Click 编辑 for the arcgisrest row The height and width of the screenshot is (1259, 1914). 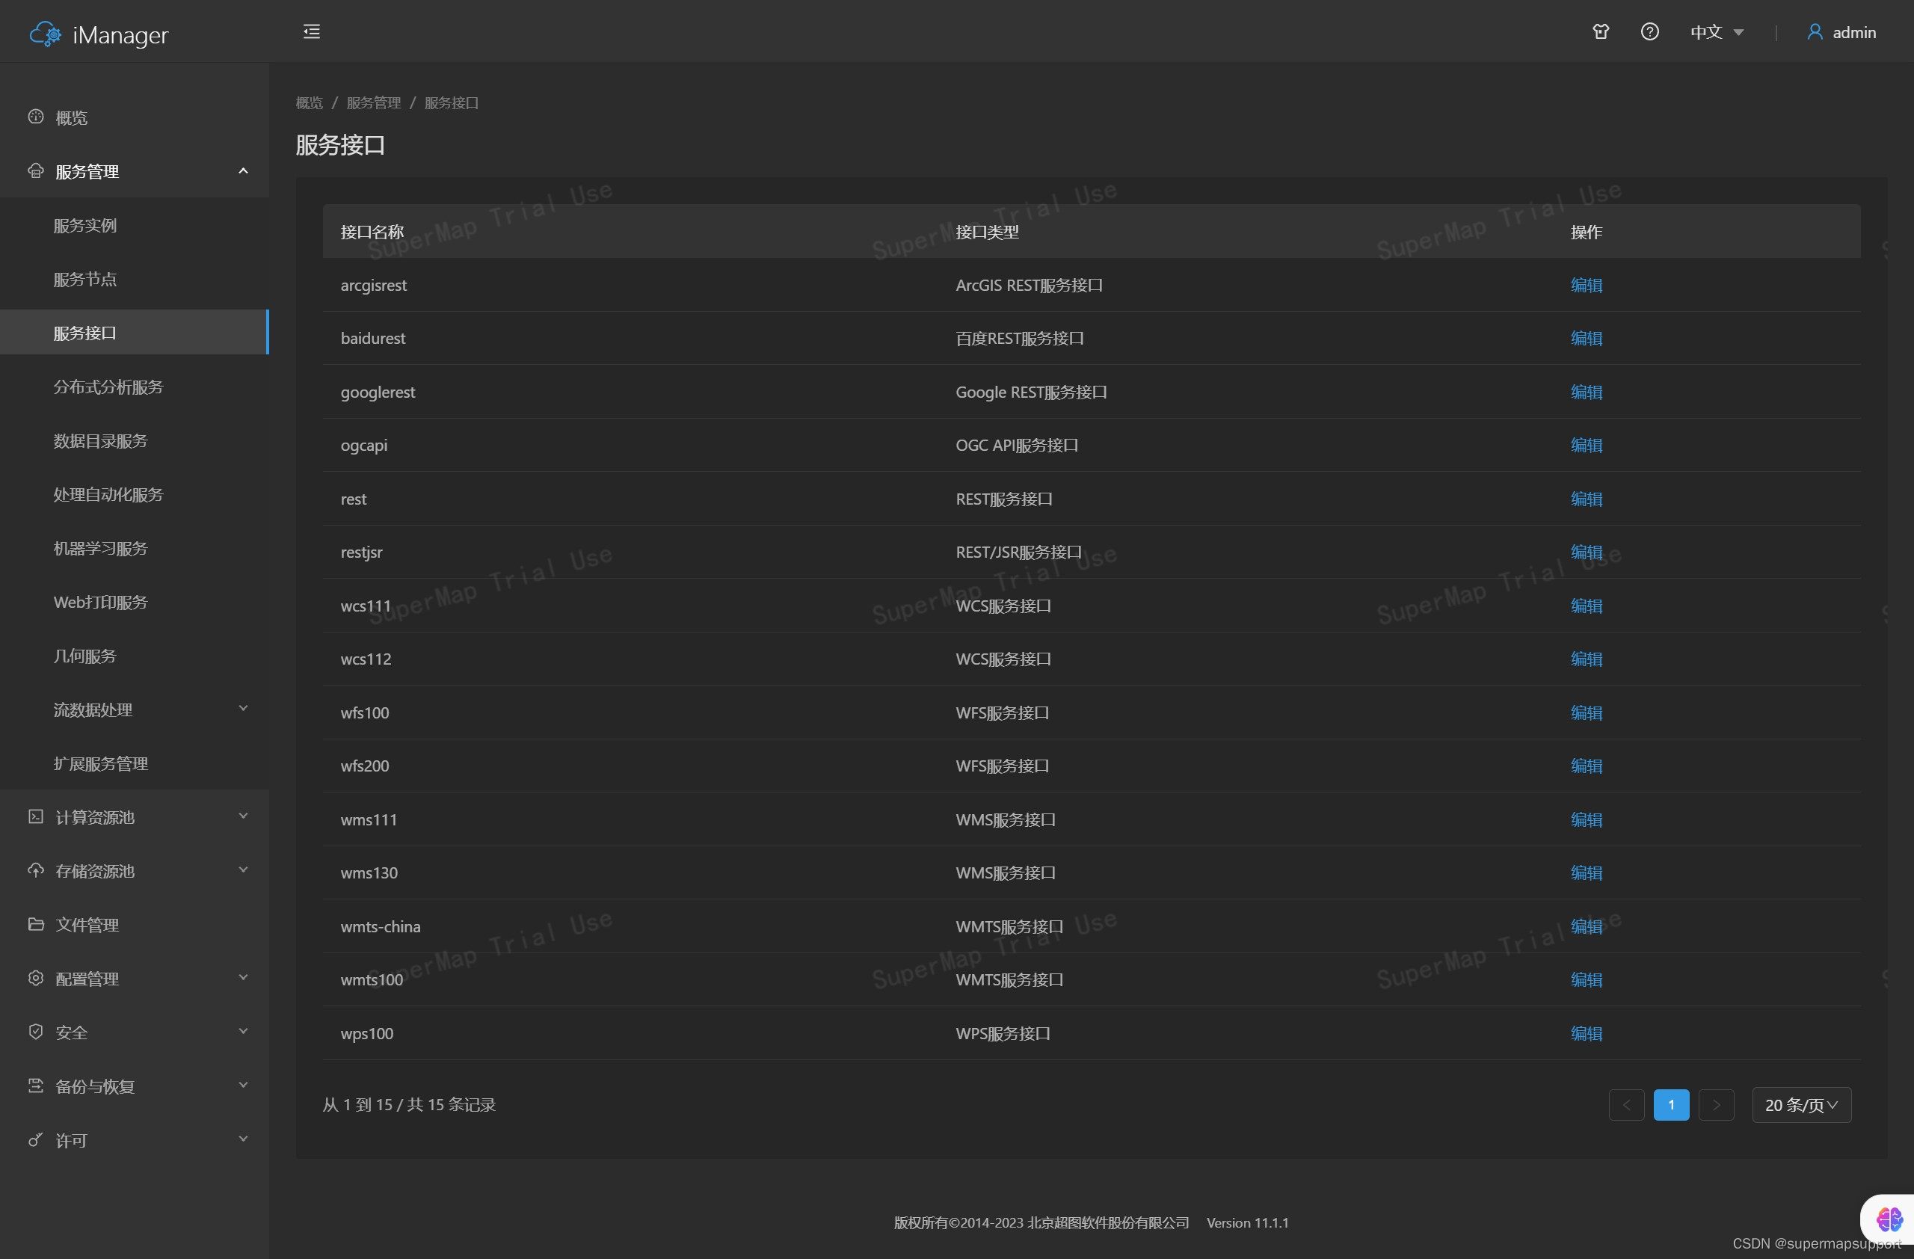click(1586, 285)
